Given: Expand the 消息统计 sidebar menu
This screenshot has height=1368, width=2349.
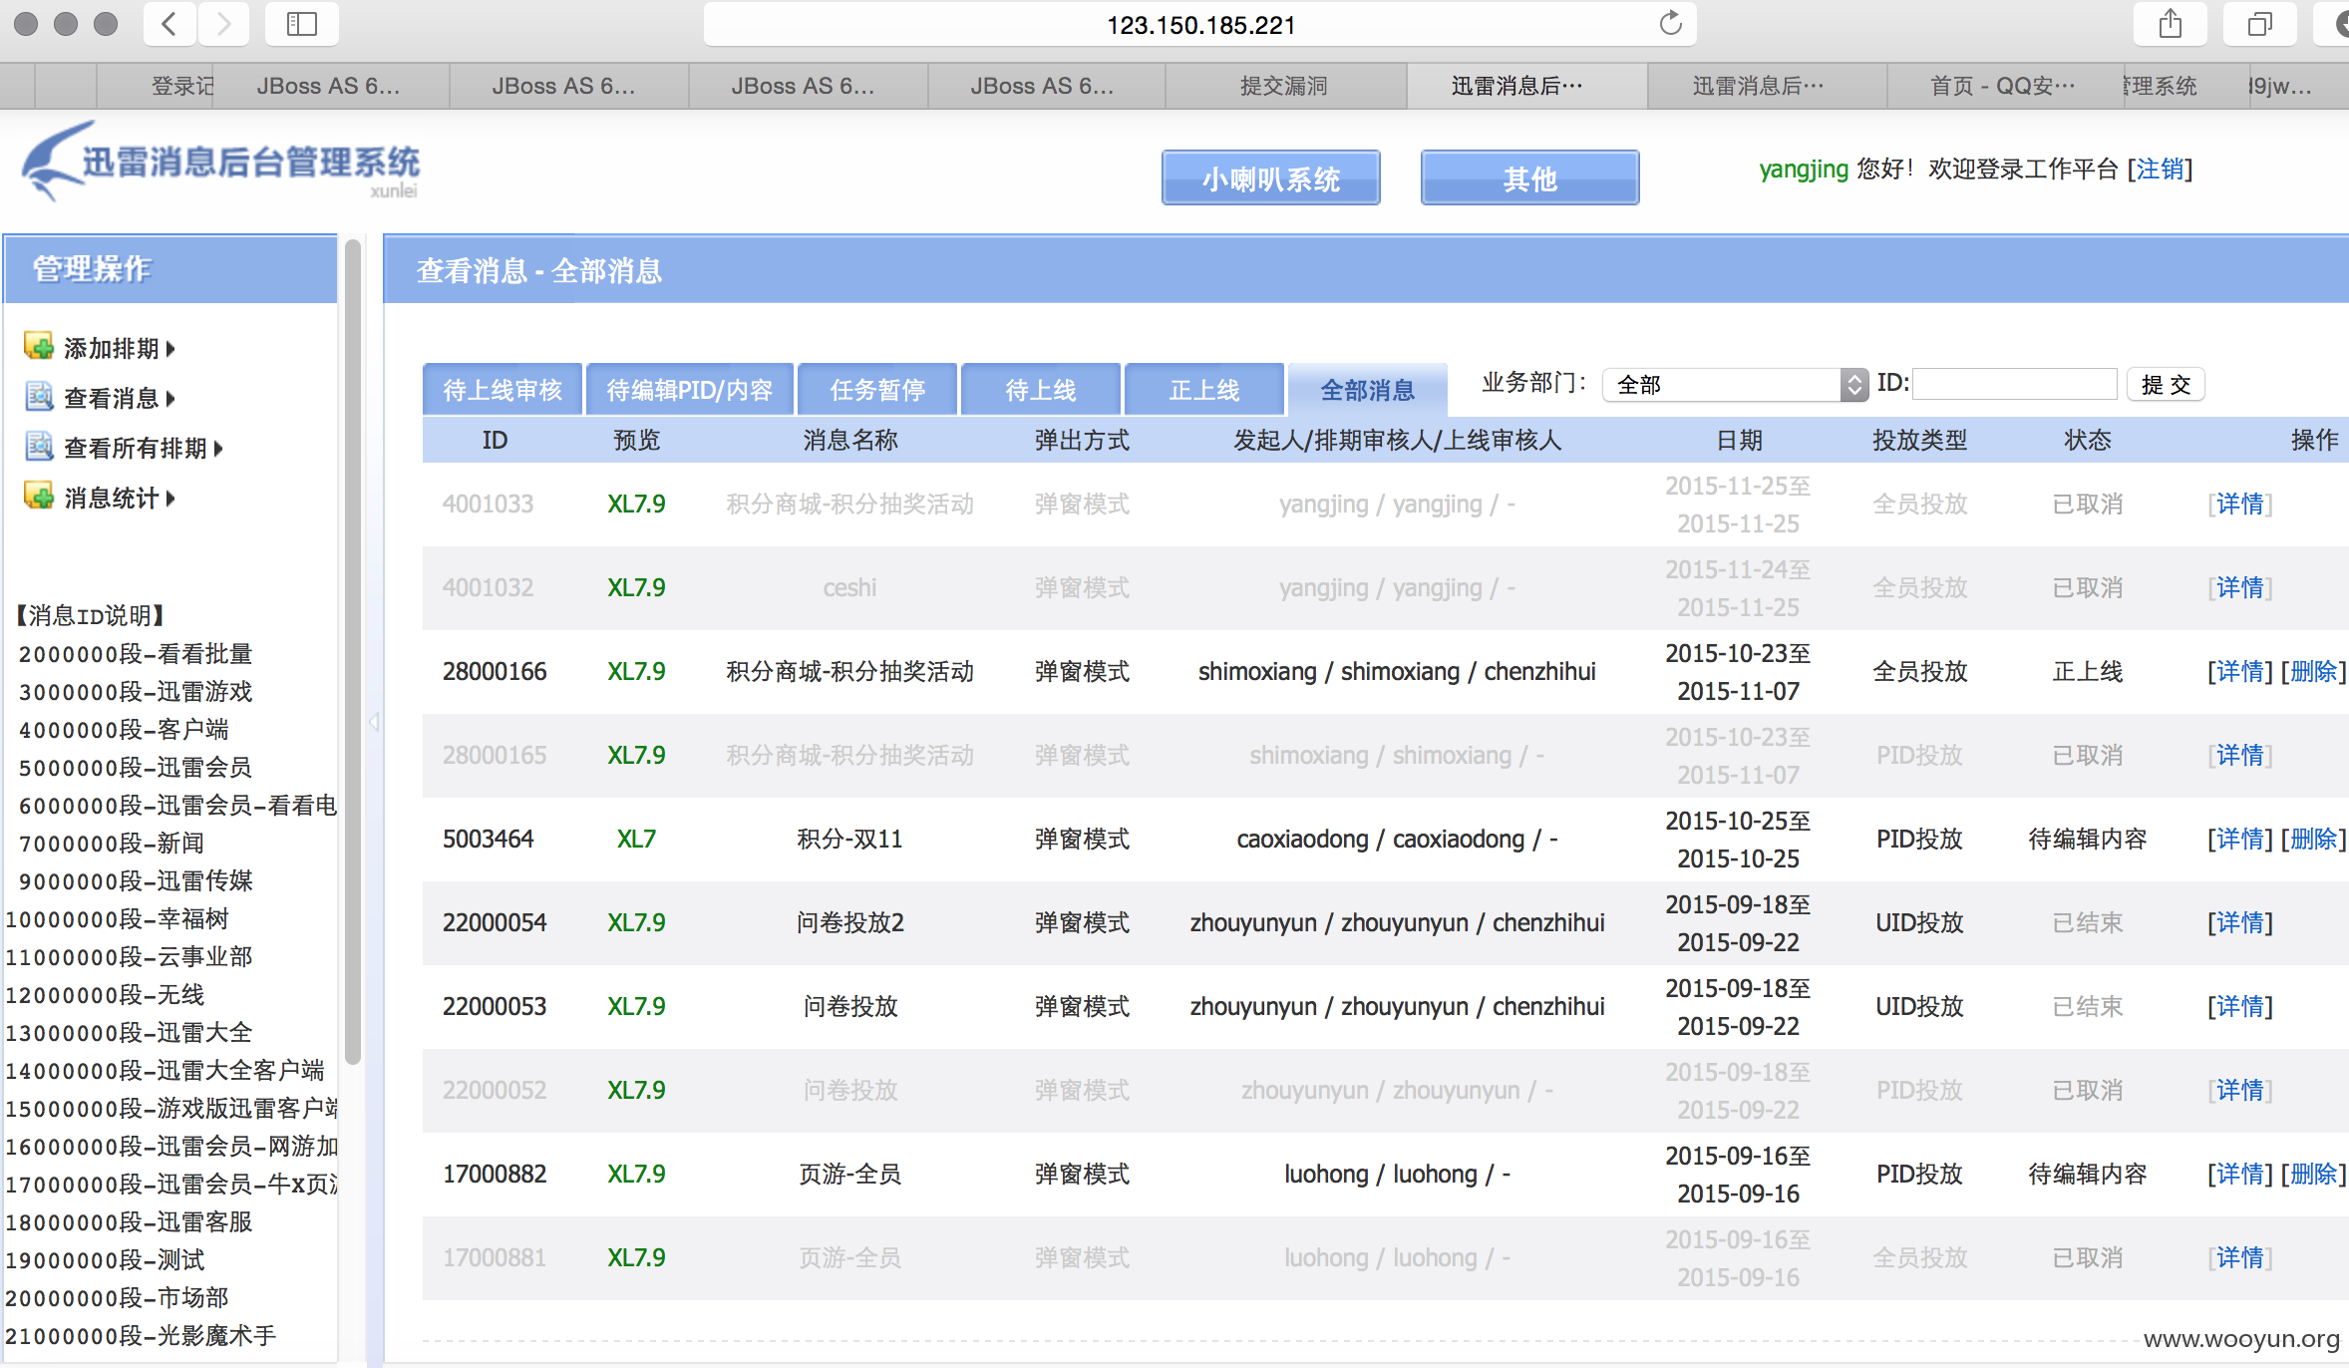Looking at the screenshot, I should click(120, 498).
